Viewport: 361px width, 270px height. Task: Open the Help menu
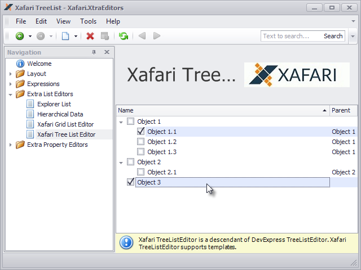tap(113, 21)
